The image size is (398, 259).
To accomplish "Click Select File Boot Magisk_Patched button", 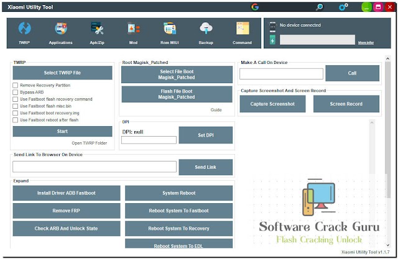I will tap(177, 75).
